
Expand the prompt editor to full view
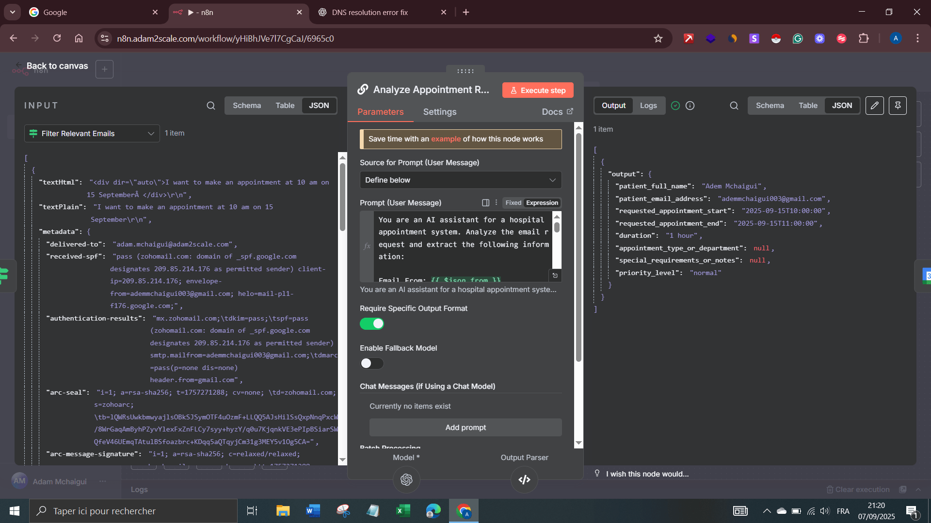coord(555,276)
